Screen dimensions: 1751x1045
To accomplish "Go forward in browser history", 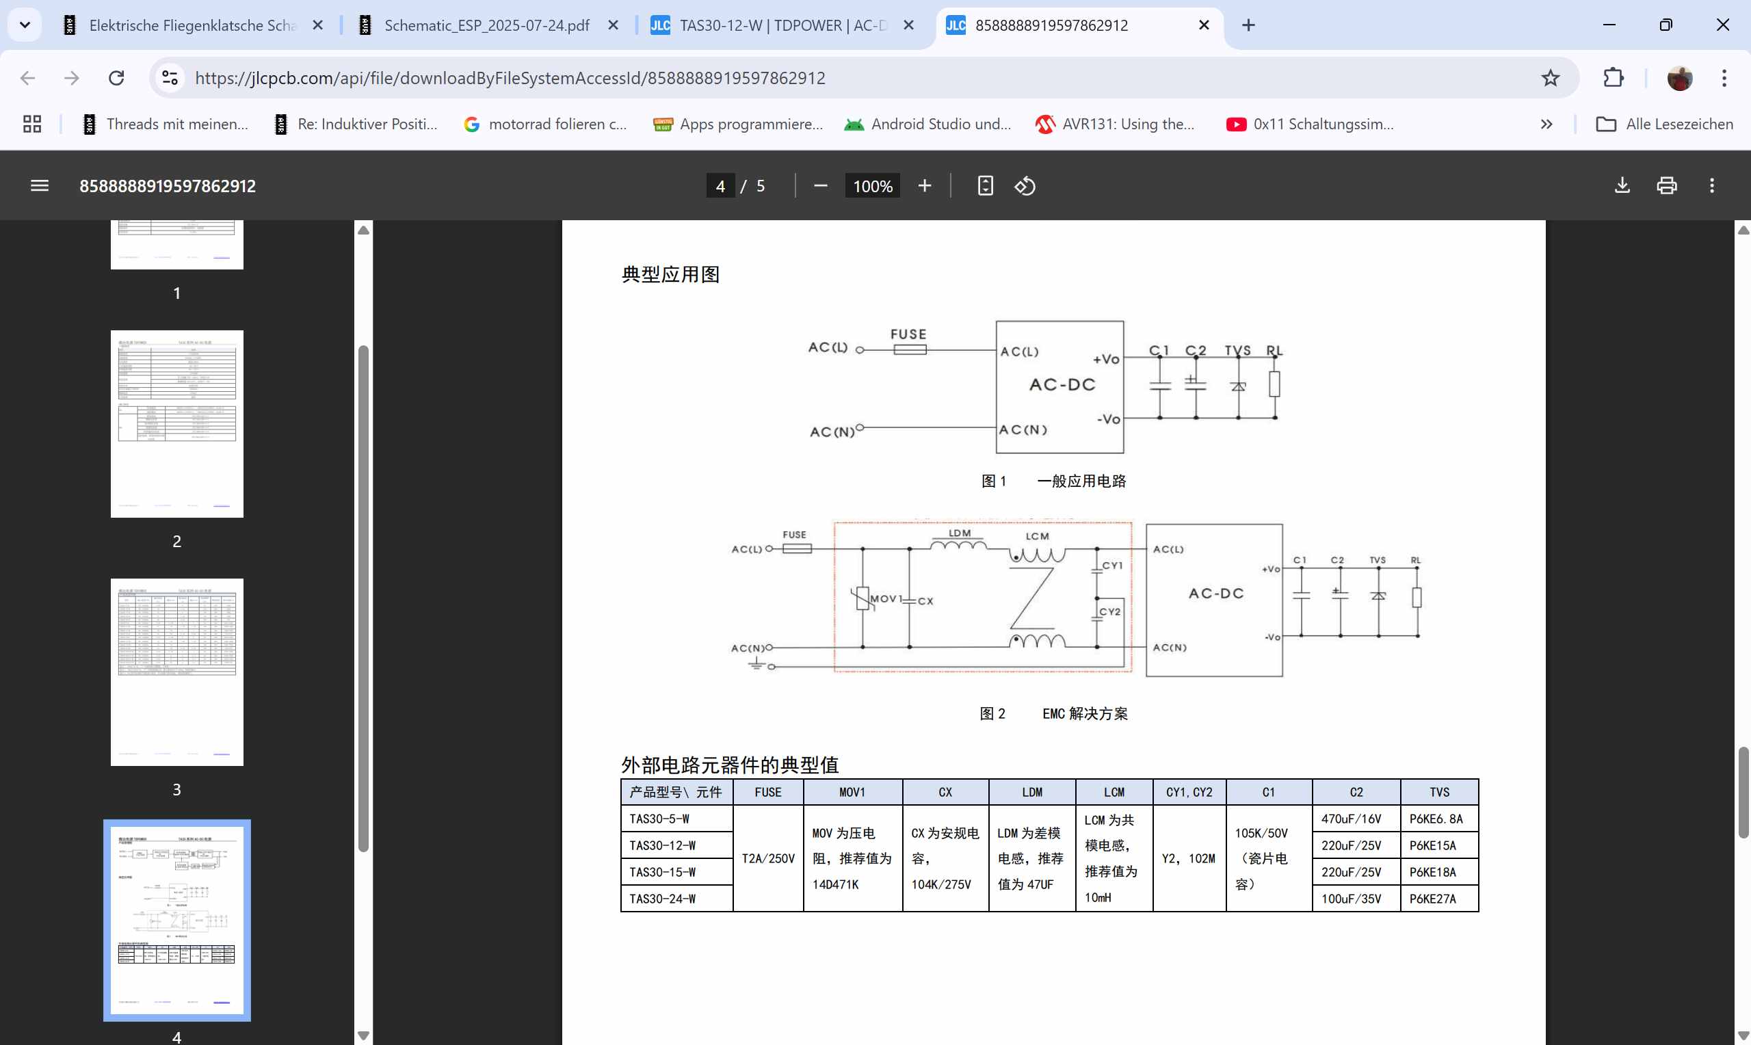I will point(71,78).
